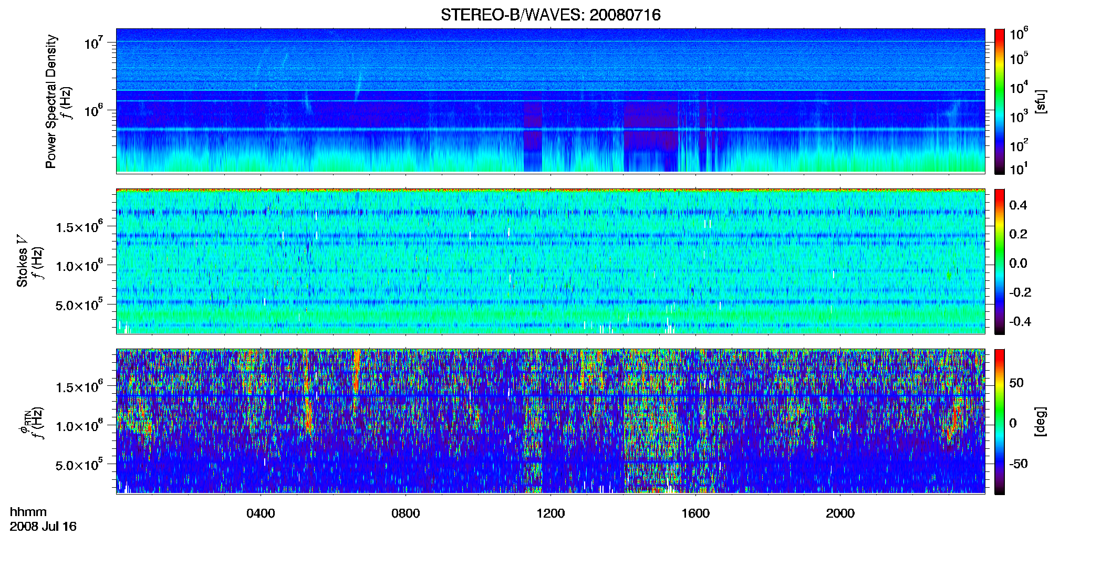This screenshot has height=567, width=1101.
Task: Click the hhmm axis label
Action: (x=28, y=512)
